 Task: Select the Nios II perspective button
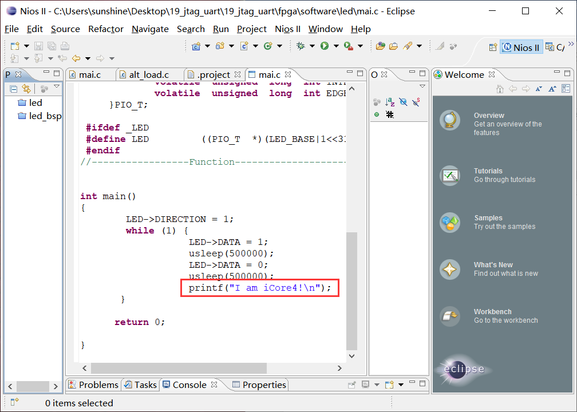(520, 47)
